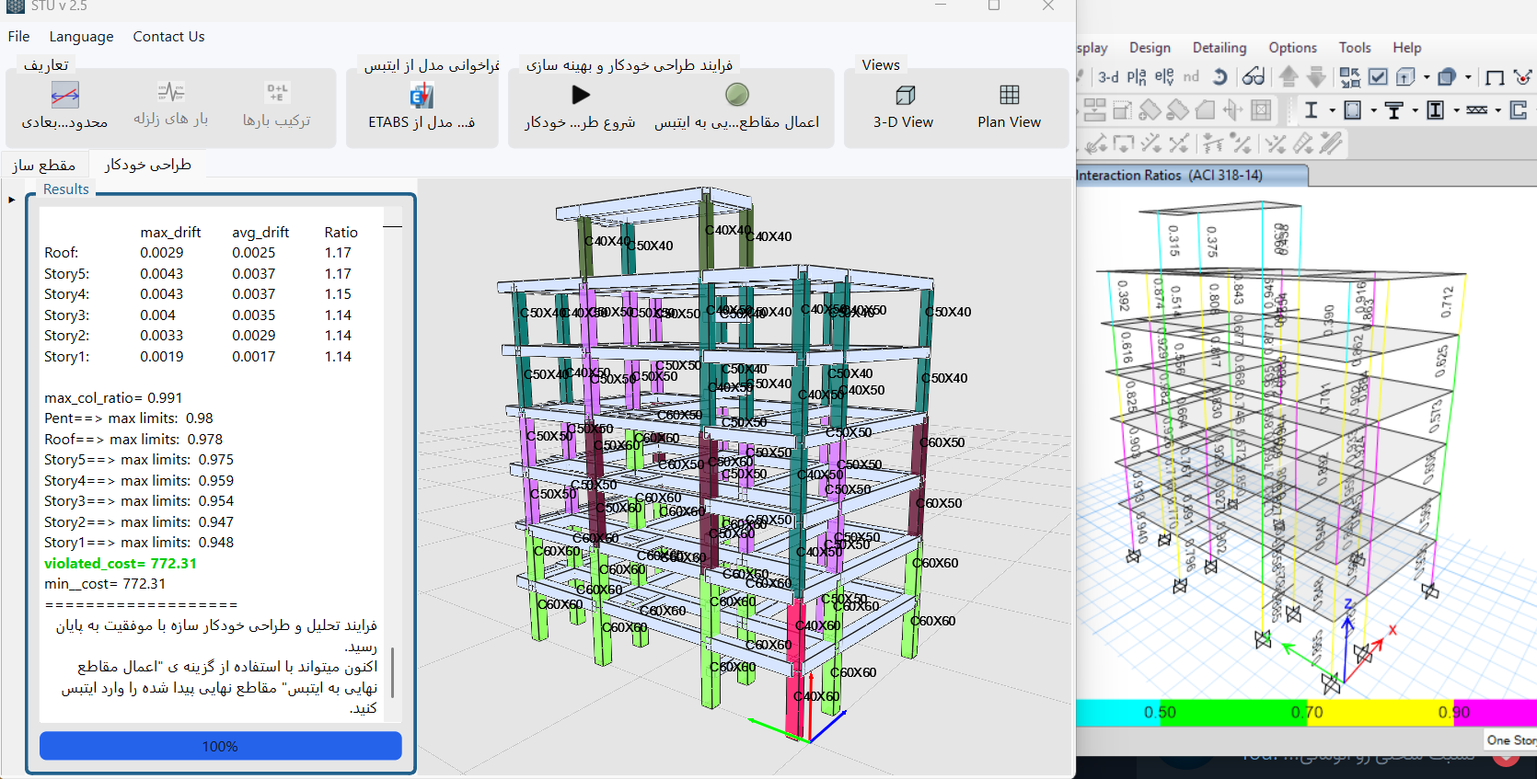Toggle the object shrink icon
Viewport: 1537px width, 779px height.
[x=1349, y=77]
